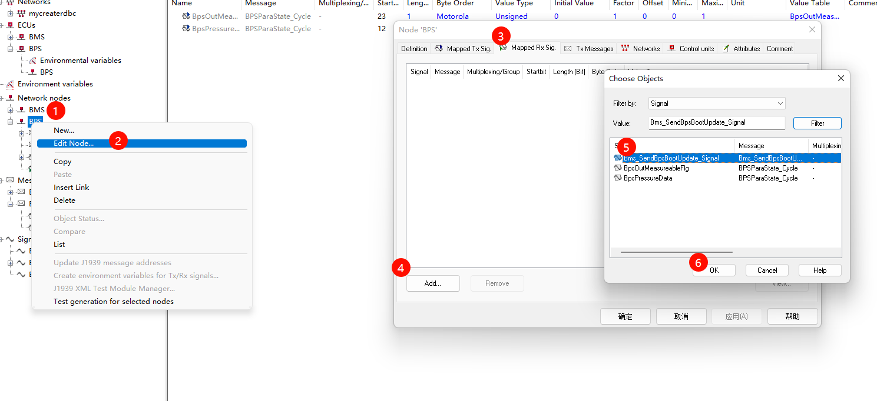Click the Filter button
The width and height of the screenshot is (877, 401).
click(818, 123)
